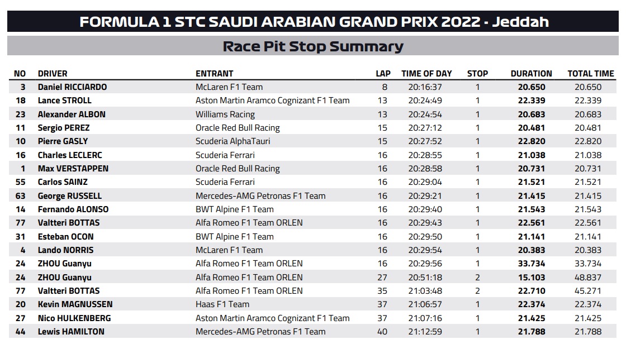Click the DURATION column header
Viewport: 626px width, 344px height.
point(531,74)
